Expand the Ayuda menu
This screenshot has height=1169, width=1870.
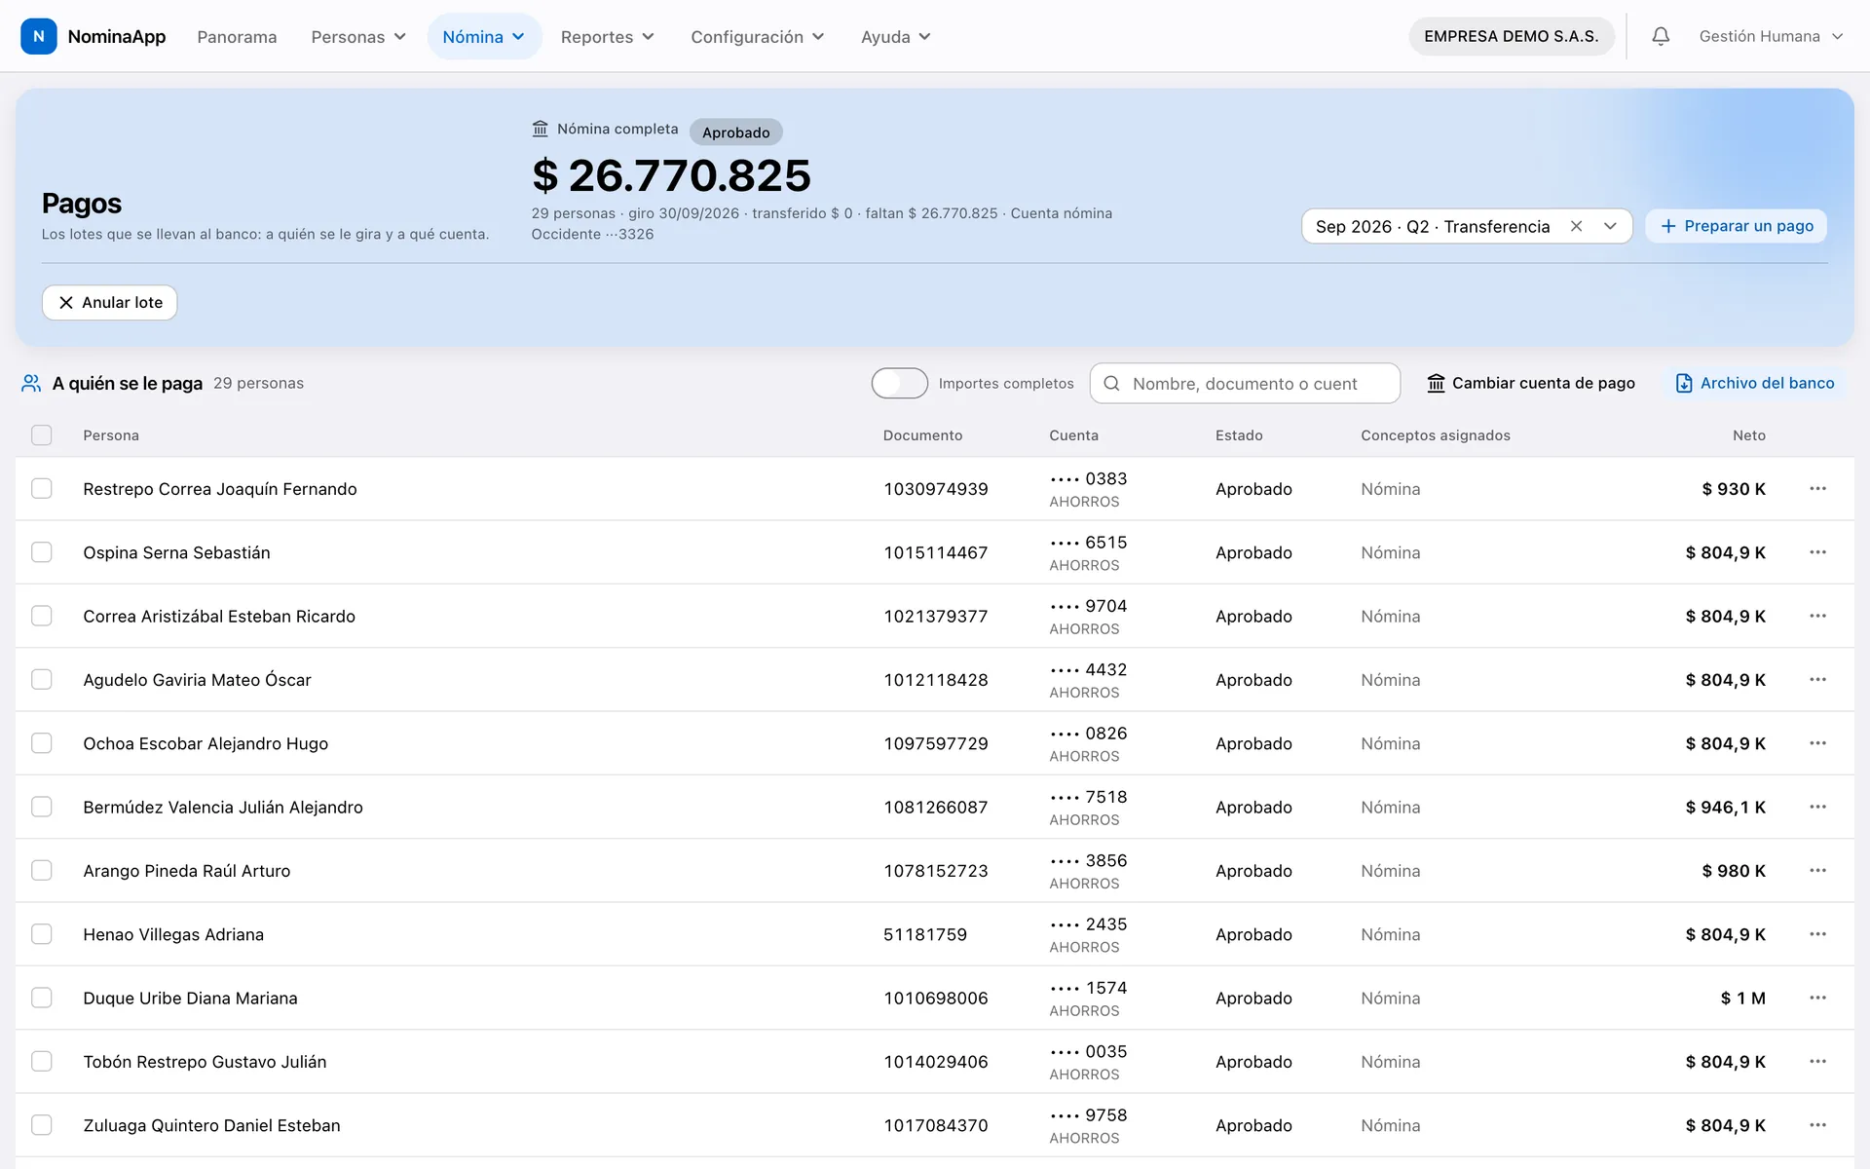tap(896, 36)
